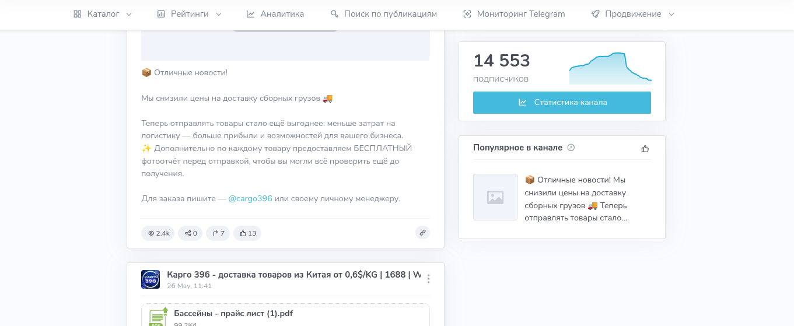Click the Аналитика line-graph icon
794x326 pixels.
250,14
